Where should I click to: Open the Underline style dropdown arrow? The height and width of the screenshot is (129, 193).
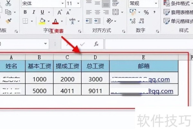tap(49, 12)
